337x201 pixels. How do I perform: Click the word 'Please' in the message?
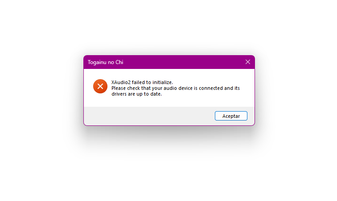coord(119,88)
